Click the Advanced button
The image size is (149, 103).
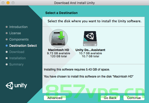55,98
